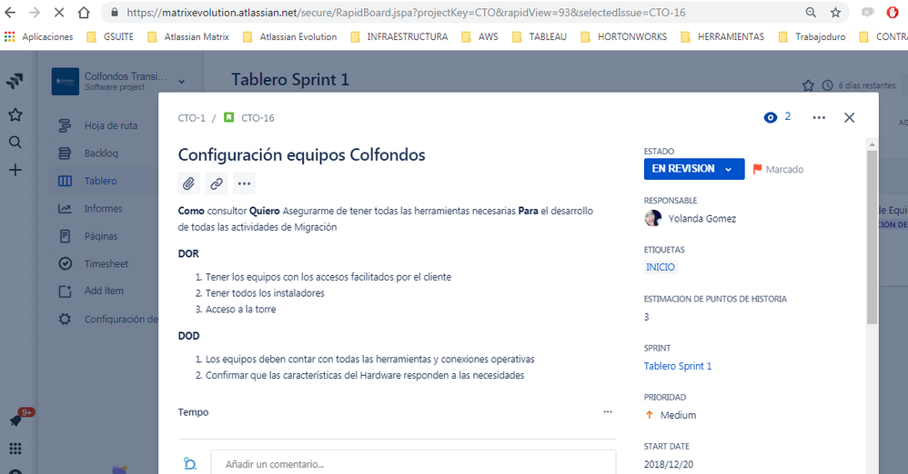Open more options next to link button
The image size is (908, 474).
pos(245,183)
